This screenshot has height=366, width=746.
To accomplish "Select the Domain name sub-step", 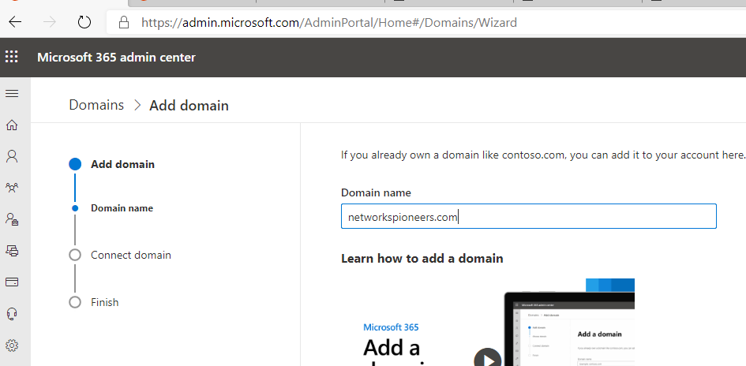I will pyautogui.click(x=113, y=208).
